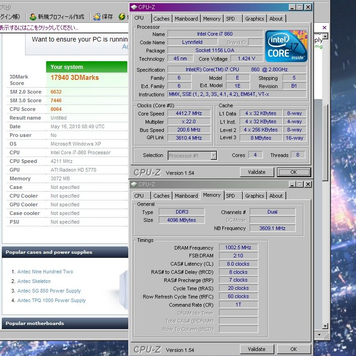Click the Command Rate 1T value
This screenshot has height=356, width=356.
tap(238, 304)
